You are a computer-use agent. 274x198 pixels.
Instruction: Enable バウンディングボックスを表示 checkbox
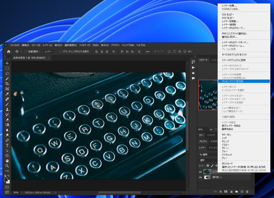pyautogui.click(x=60, y=52)
